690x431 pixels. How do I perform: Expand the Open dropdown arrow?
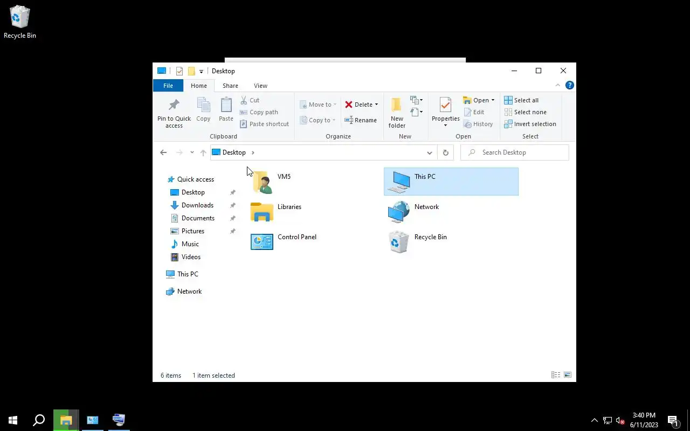click(x=493, y=100)
